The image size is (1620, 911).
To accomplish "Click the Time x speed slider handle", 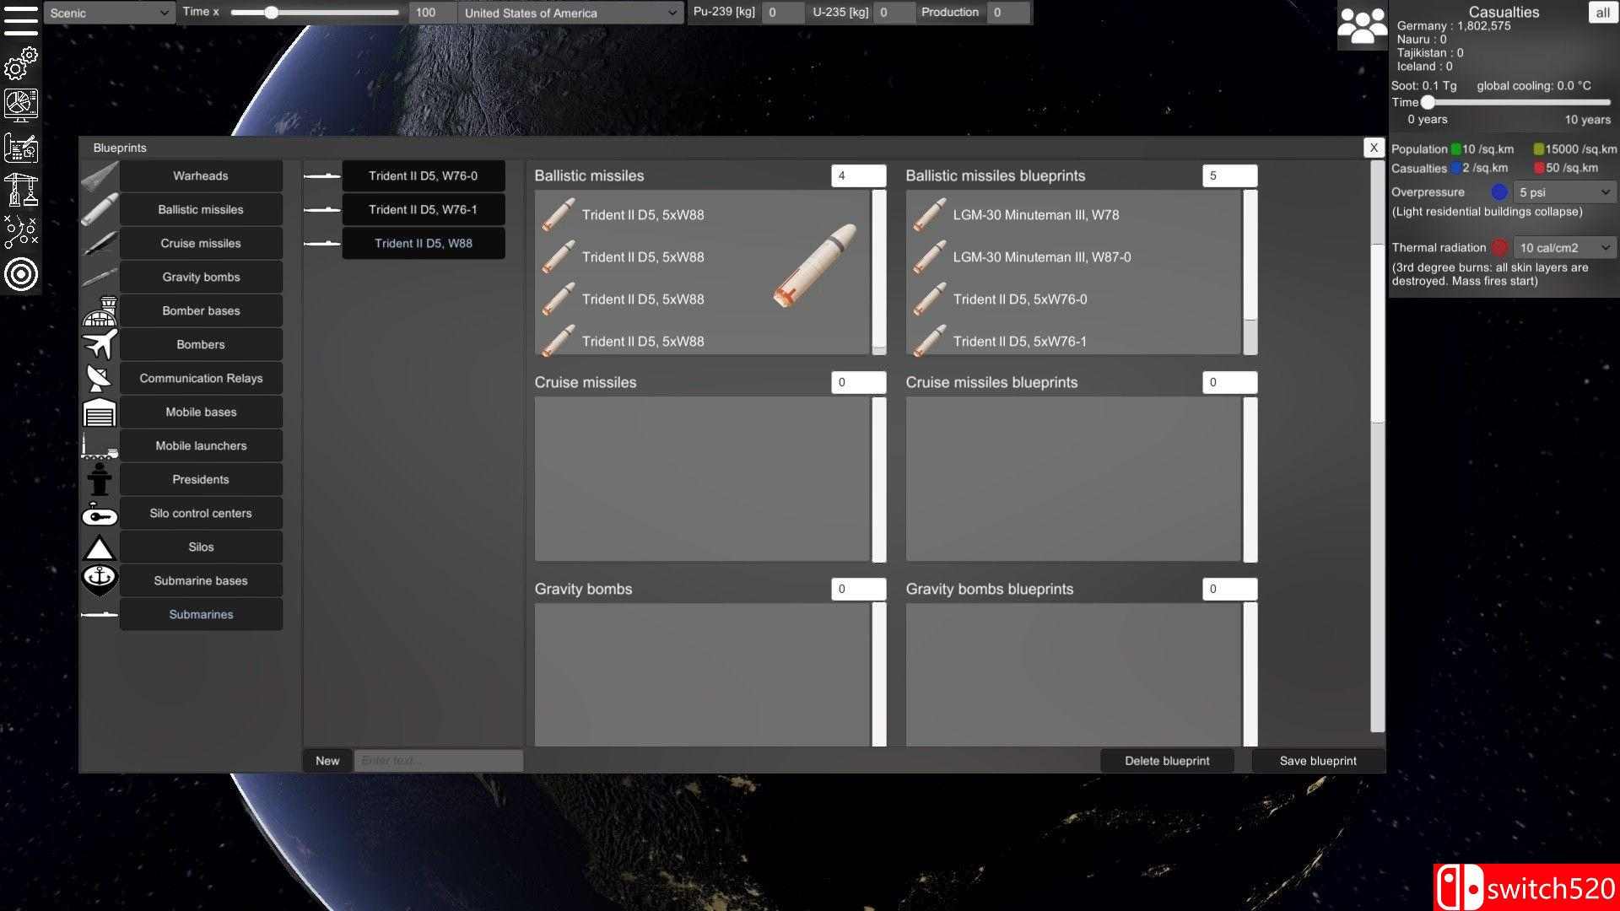I will tap(271, 13).
